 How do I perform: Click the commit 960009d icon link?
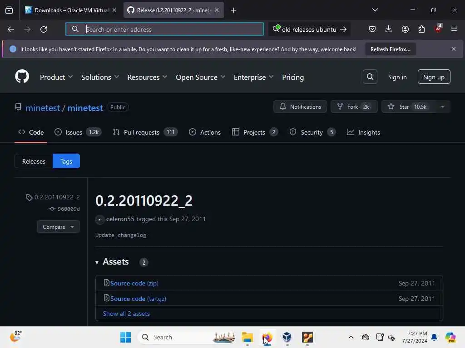(x=64, y=209)
